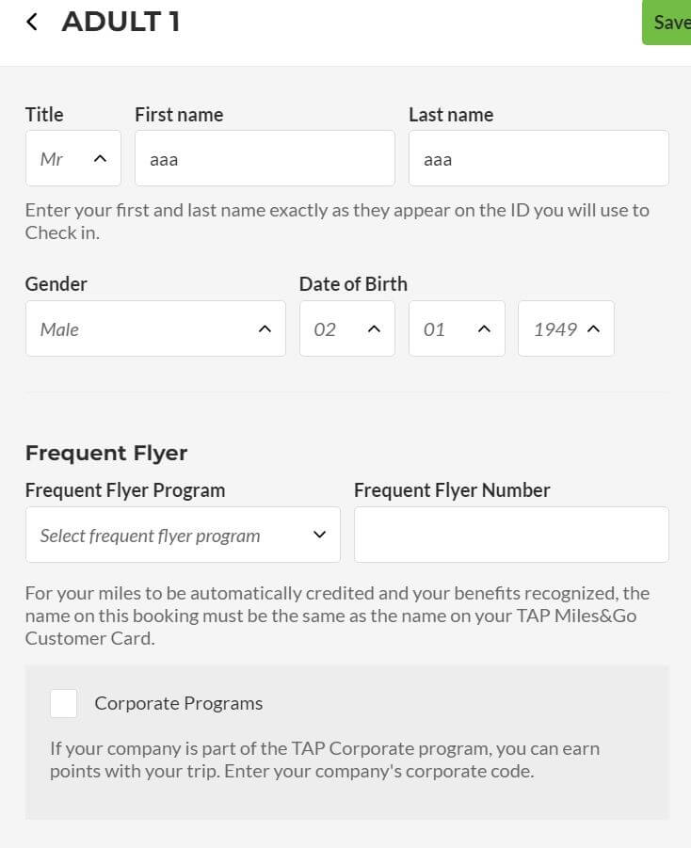Open the birth month dropdown 01
The height and width of the screenshot is (848, 691).
point(457,328)
